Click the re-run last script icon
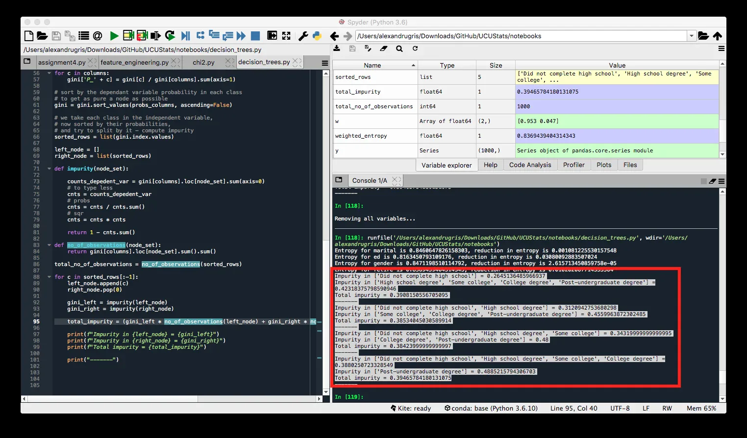This screenshot has height=438, width=747. 170,36
